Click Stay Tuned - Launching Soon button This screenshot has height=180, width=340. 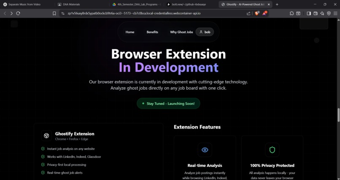168,104
